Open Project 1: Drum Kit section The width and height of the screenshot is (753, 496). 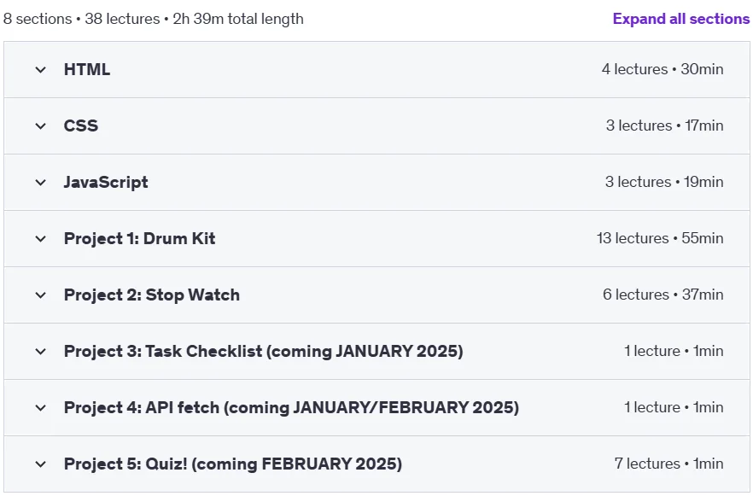tap(139, 239)
